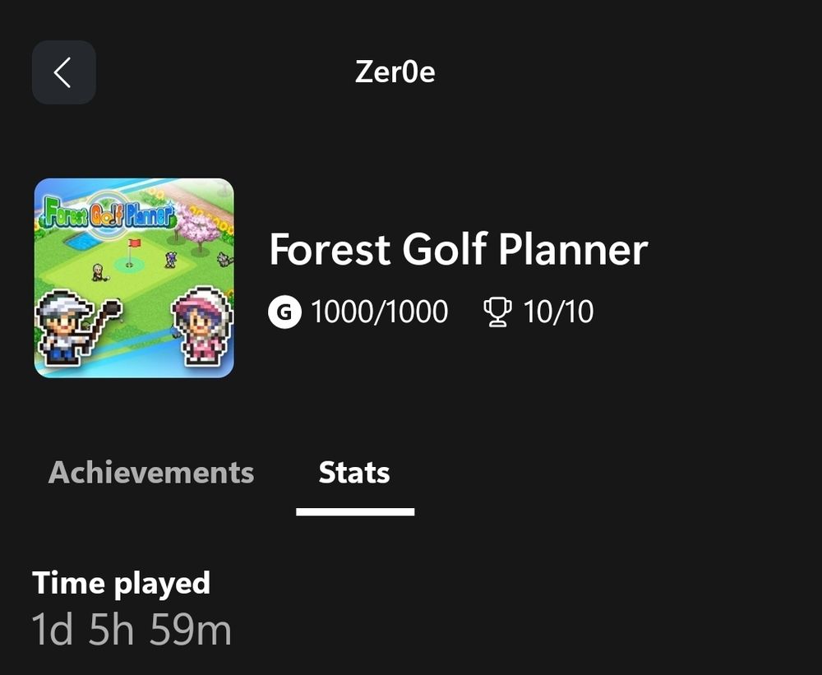This screenshot has height=675, width=822.
Task: Click the Time played label
Action: [x=122, y=583]
